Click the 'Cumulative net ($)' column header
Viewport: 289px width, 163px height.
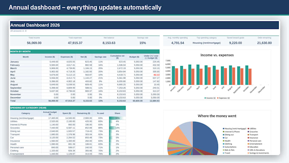[117, 57]
